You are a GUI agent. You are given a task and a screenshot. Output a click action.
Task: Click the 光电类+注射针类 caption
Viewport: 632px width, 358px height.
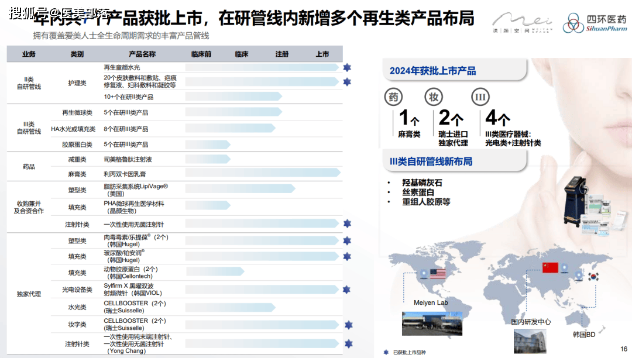tap(513, 143)
